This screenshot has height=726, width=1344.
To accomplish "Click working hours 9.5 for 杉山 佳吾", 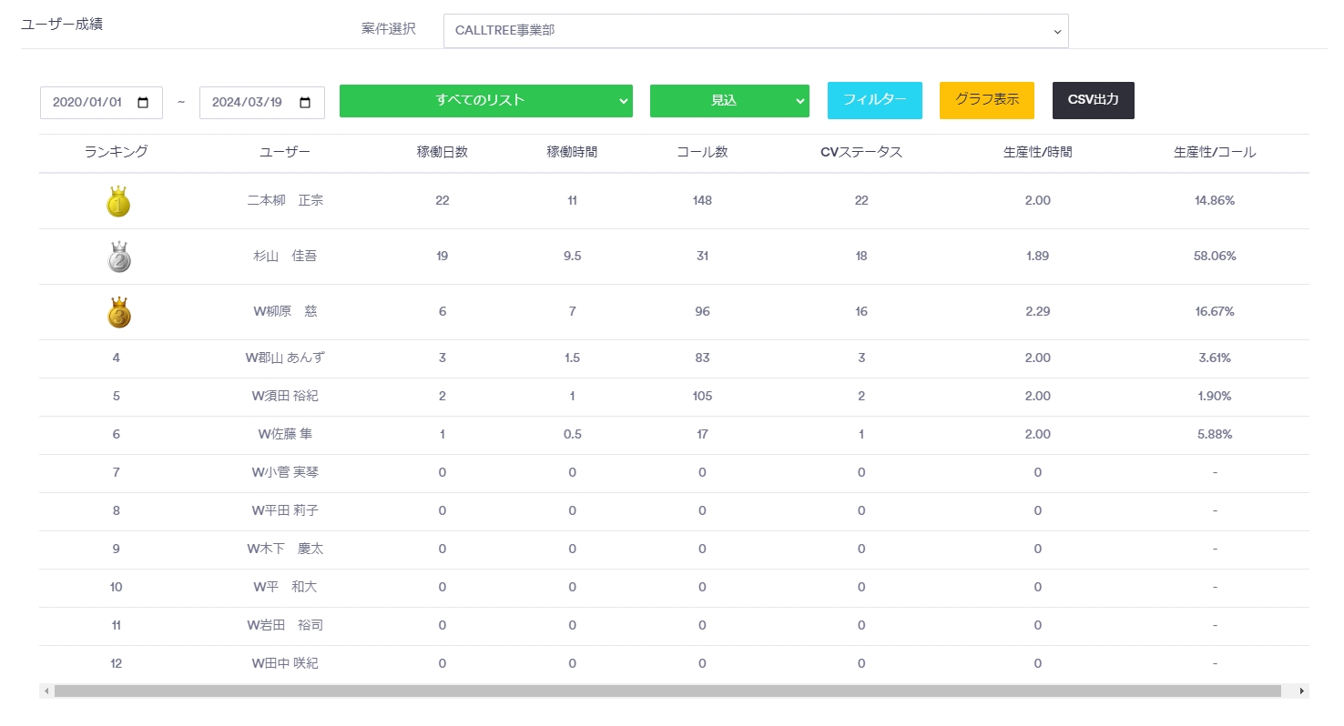I will coord(572,257).
